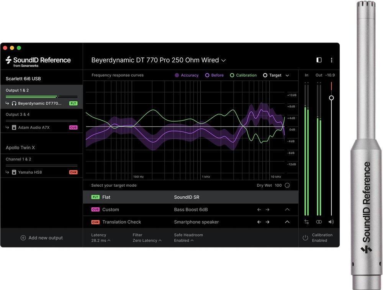Toggle Calibration Enabled power button

click(305, 238)
